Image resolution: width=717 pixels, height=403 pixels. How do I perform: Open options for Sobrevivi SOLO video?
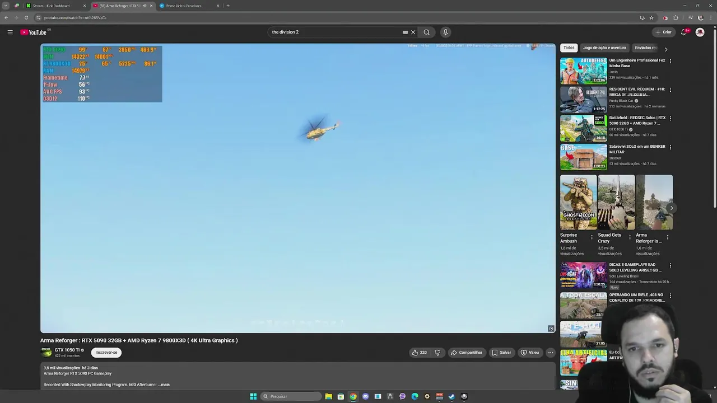pyautogui.click(x=671, y=147)
